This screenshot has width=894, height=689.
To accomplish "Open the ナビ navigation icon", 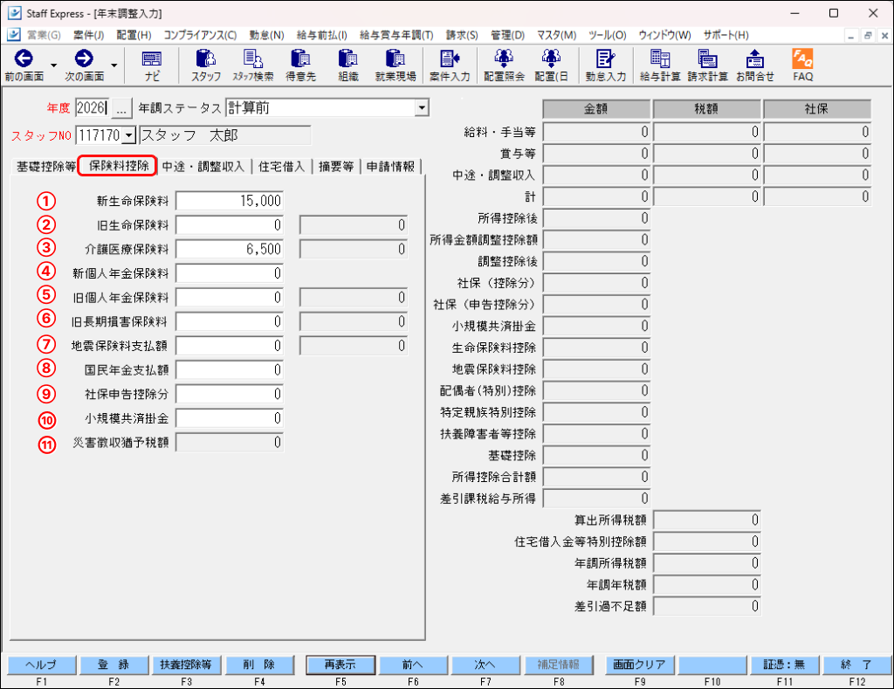I will pos(152,65).
